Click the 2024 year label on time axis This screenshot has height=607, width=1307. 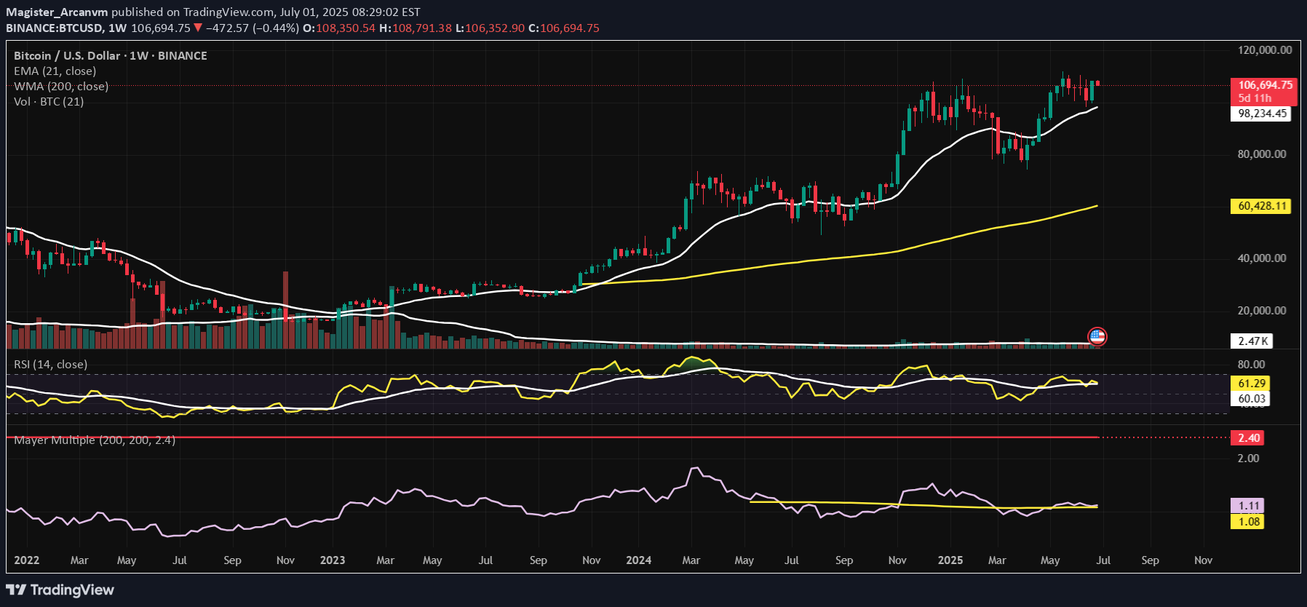click(x=639, y=560)
